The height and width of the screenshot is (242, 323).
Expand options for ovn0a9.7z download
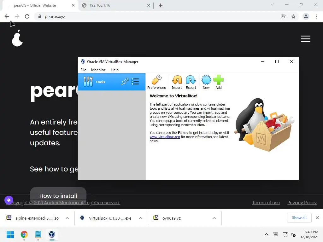tap(214, 218)
